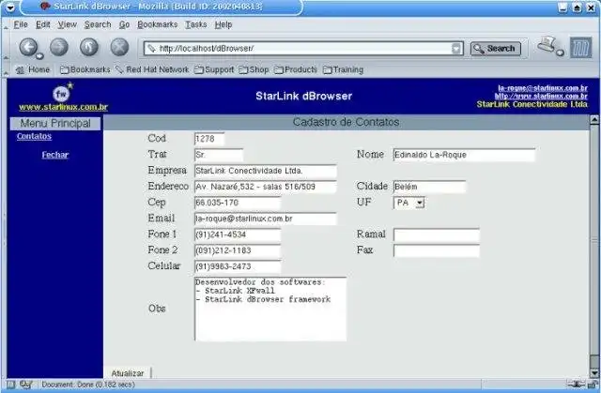Click the Forward navigation button
This screenshot has width=601, height=393.
(59, 48)
